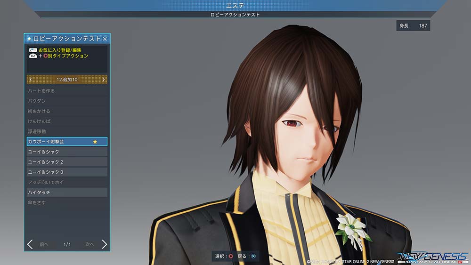Click the 1/1 page indicator
Image resolution: width=471 pixels, height=265 pixels.
click(67, 245)
